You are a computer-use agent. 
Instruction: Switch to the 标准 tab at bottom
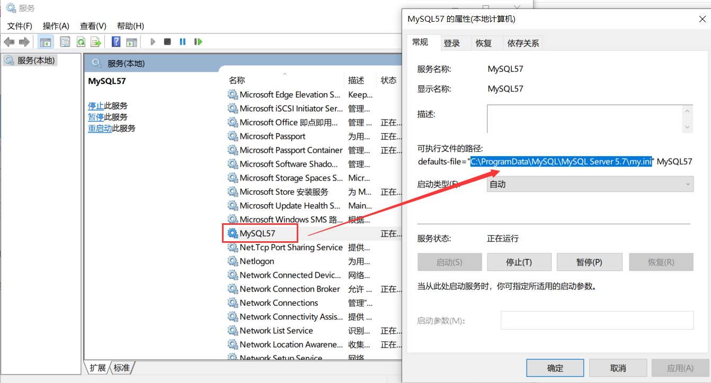pos(122,368)
